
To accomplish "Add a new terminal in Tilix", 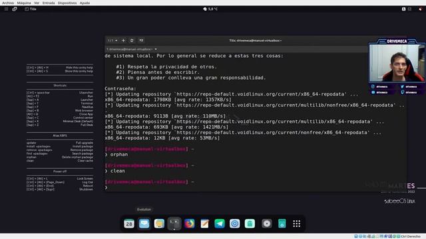I will pyautogui.click(x=123, y=40).
